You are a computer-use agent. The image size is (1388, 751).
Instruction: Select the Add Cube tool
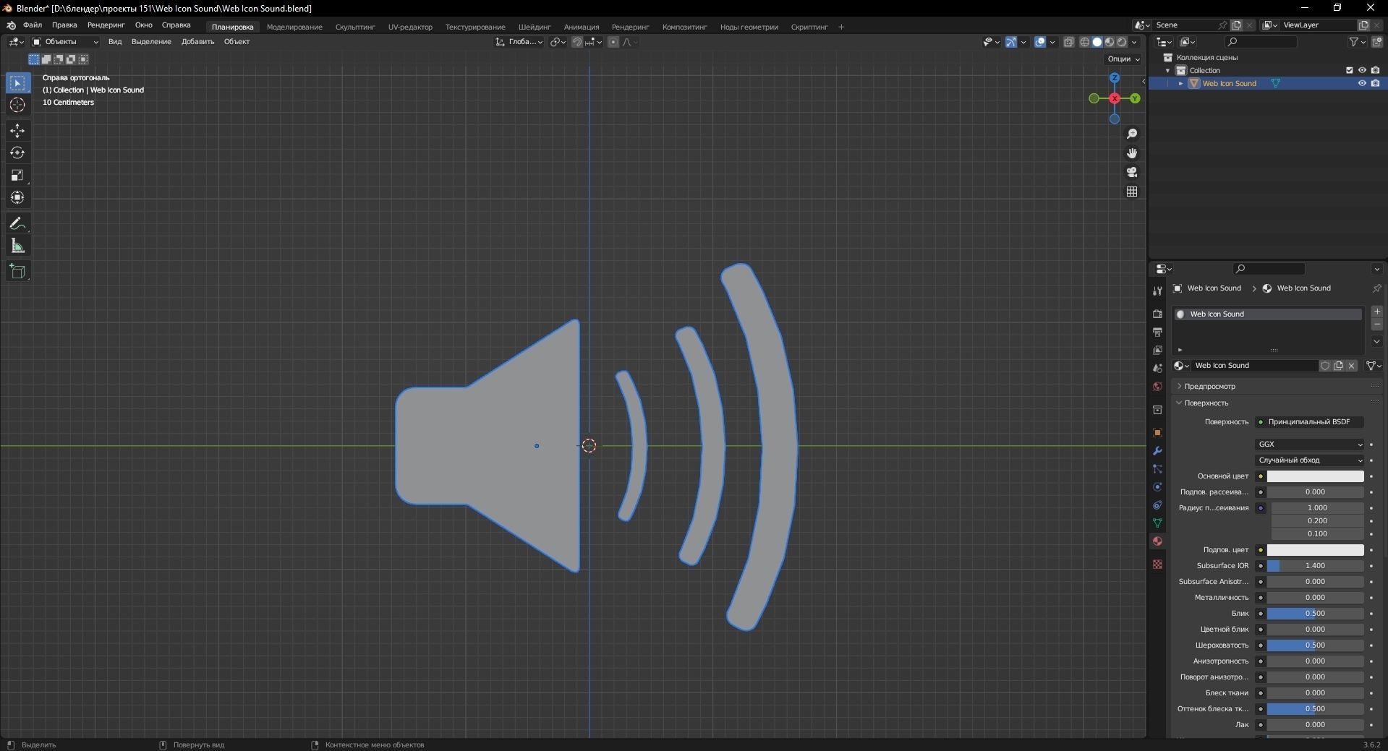click(x=17, y=272)
